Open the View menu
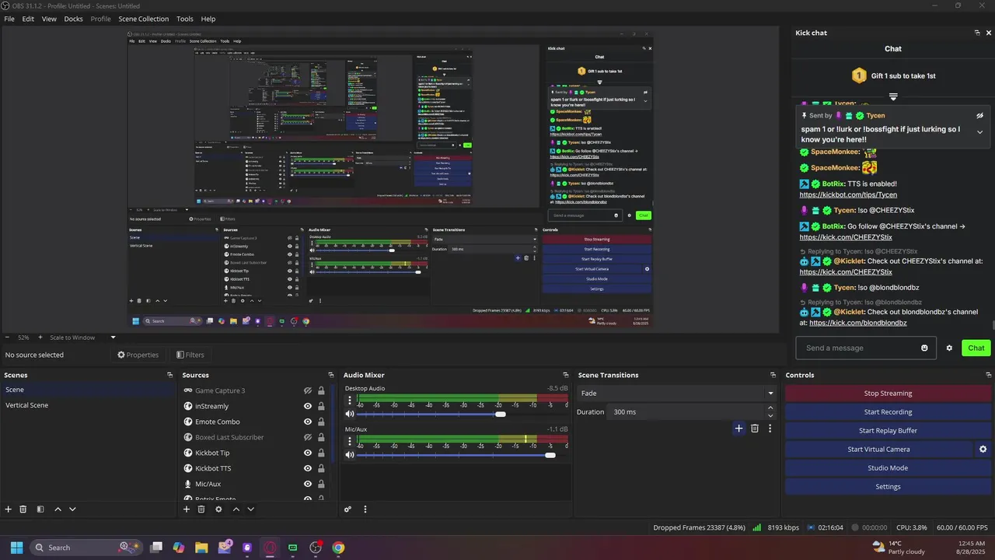The height and width of the screenshot is (560, 995). click(49, 19)
